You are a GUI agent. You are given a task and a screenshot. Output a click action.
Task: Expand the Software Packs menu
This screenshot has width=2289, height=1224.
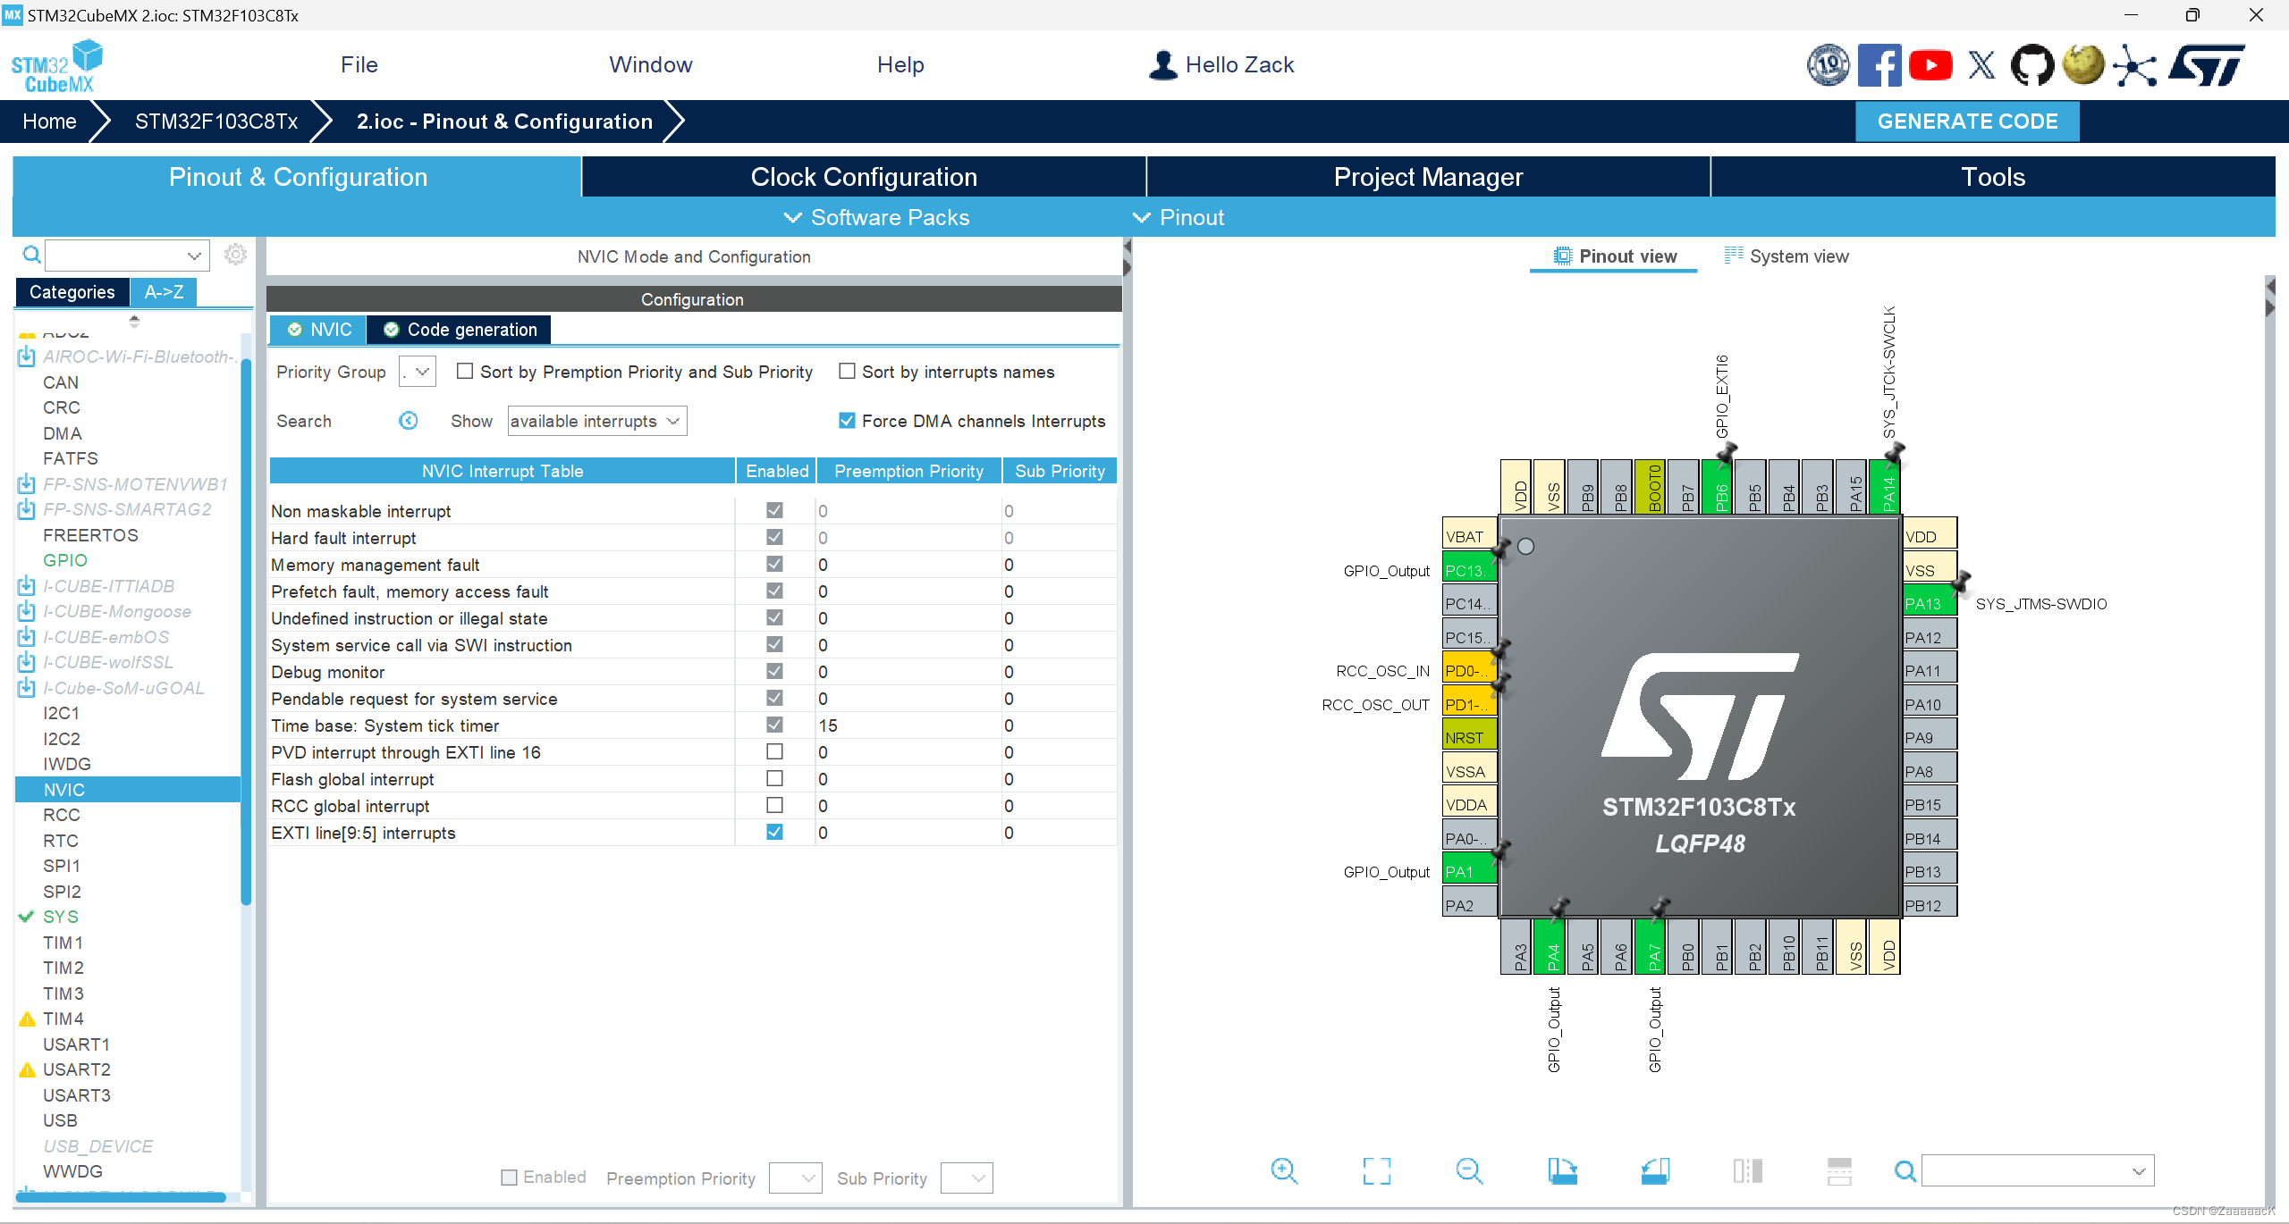876,217
